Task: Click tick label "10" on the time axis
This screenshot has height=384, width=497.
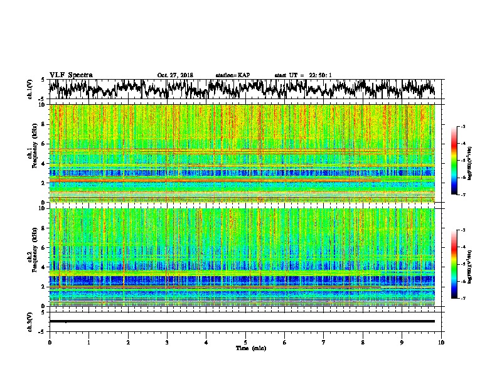Action: click(441, 342)
